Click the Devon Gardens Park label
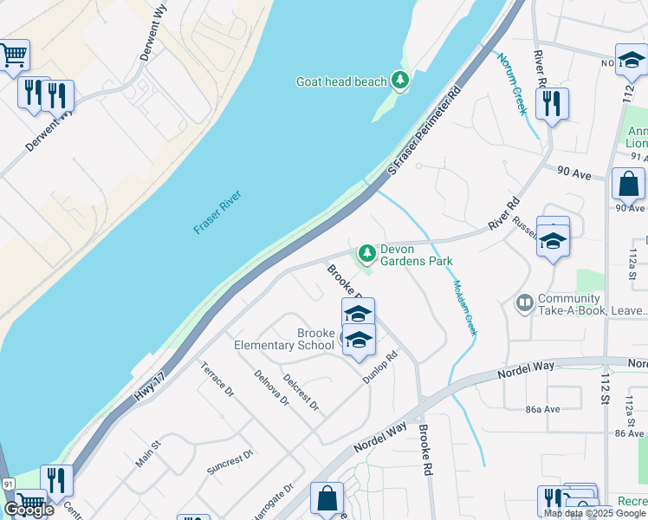The width and height of the screenshot is (648, 520). [416, 255]
